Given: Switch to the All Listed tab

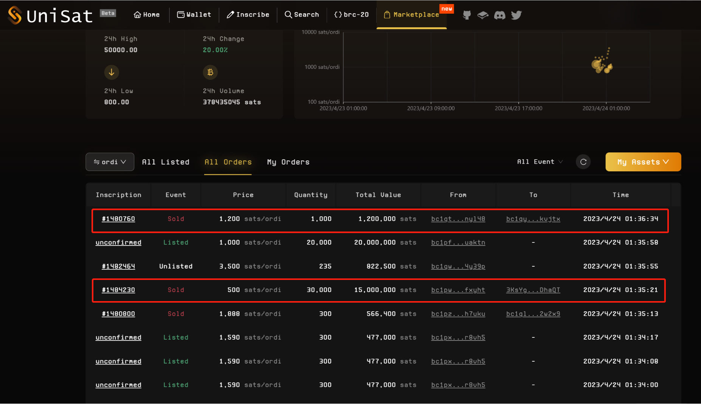Looking at the screenshot, I should point(166,162).
